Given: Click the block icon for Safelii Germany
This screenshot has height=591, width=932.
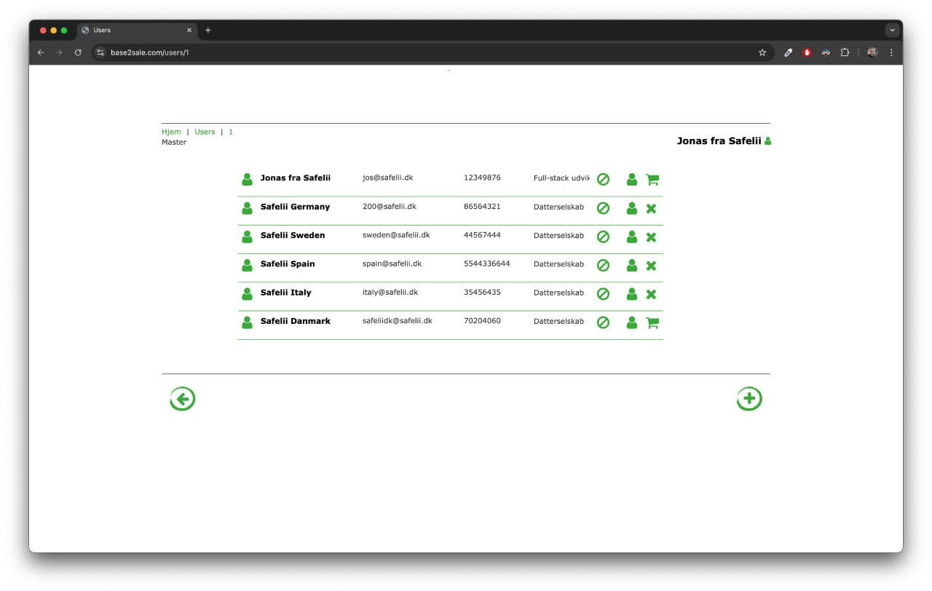Looking at the screenshot, I should tap(603, 208).
